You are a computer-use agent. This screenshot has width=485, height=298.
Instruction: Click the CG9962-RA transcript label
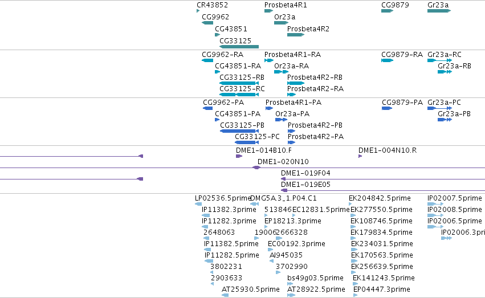click(222, 55)
